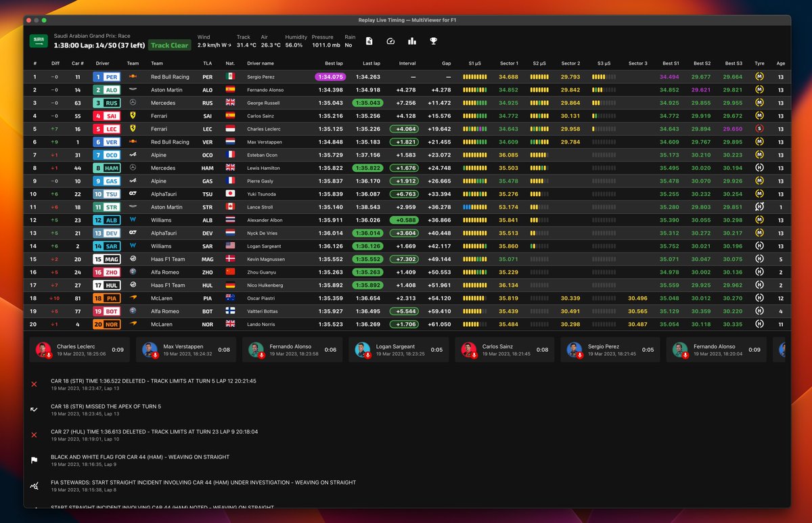
Task: Select the PER driver tag badge
Action: [x=106, y=77]
